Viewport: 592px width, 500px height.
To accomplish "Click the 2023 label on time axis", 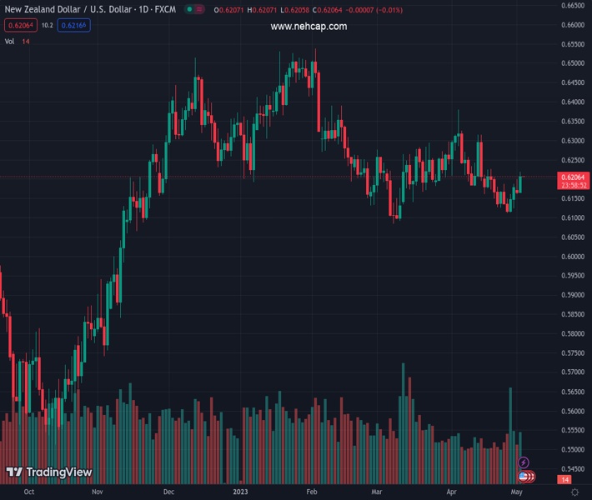I will point(240,492).
